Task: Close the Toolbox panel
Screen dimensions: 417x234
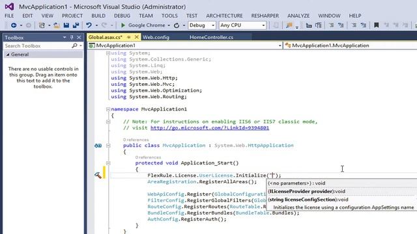Action: [x=79, y=38]
